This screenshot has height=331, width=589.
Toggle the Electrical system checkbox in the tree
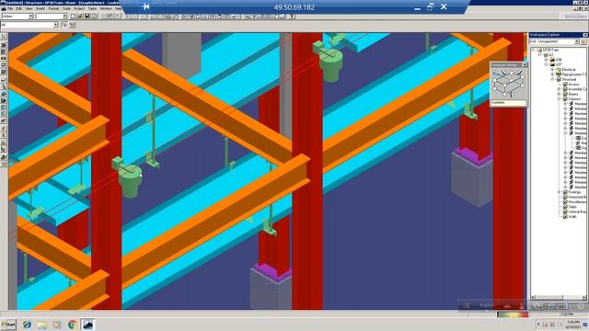559,70
